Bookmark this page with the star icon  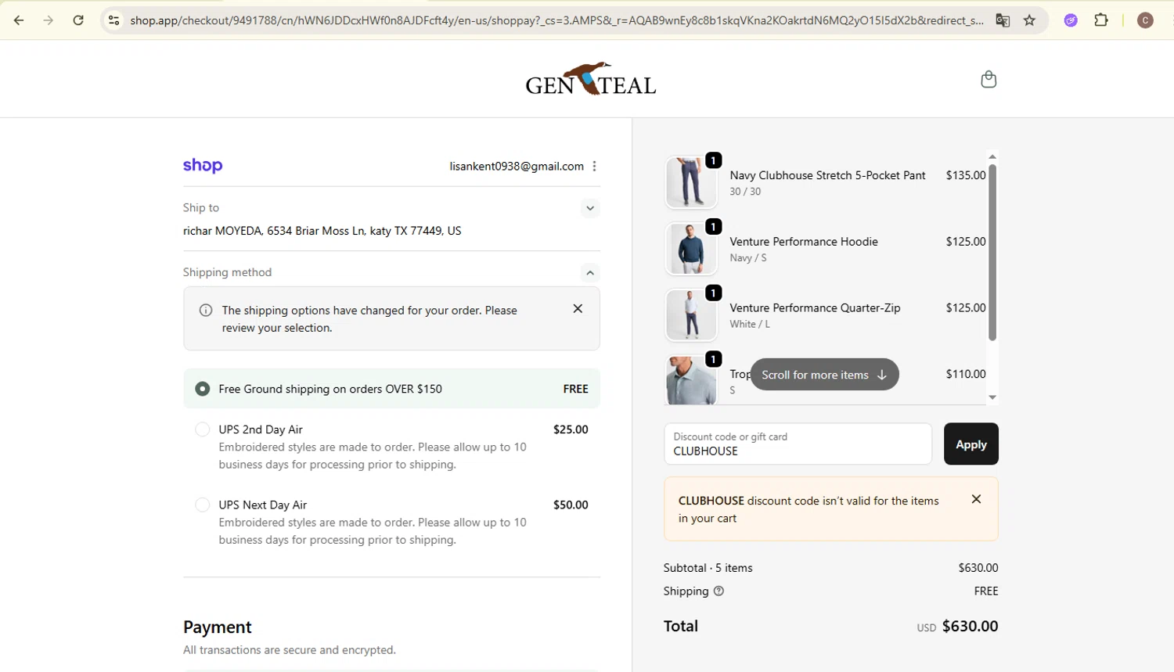coord(1030,20)
